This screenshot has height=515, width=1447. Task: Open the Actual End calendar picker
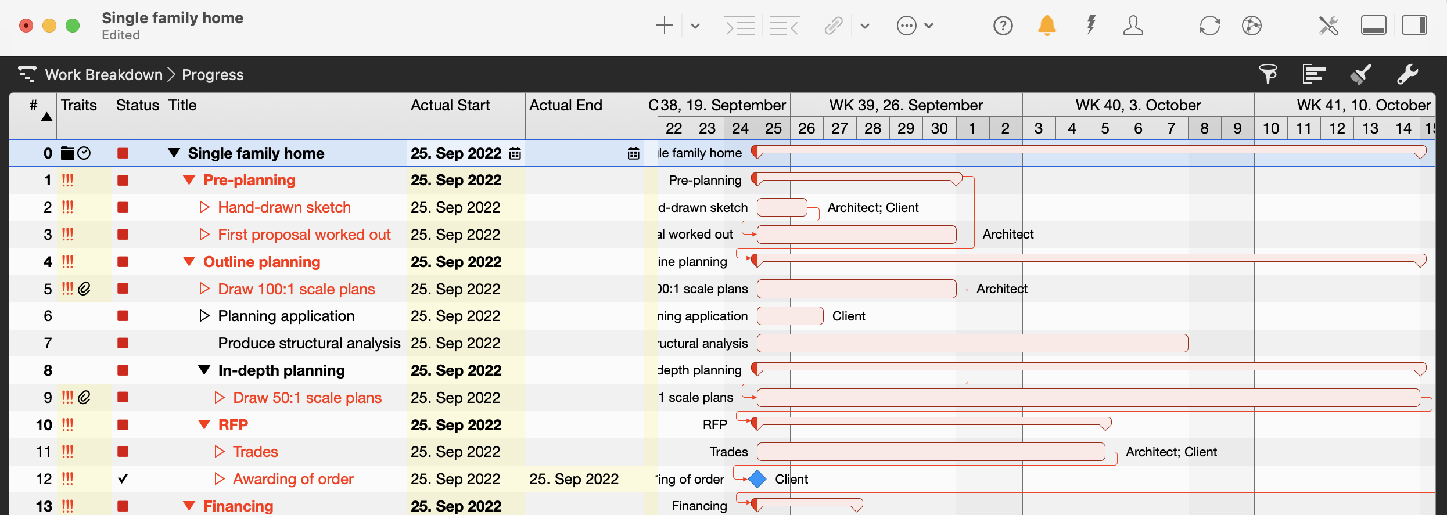(633, 153)
